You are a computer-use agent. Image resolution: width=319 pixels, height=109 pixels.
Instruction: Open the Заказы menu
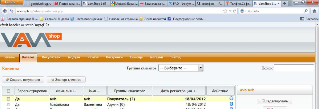(9, 57)
